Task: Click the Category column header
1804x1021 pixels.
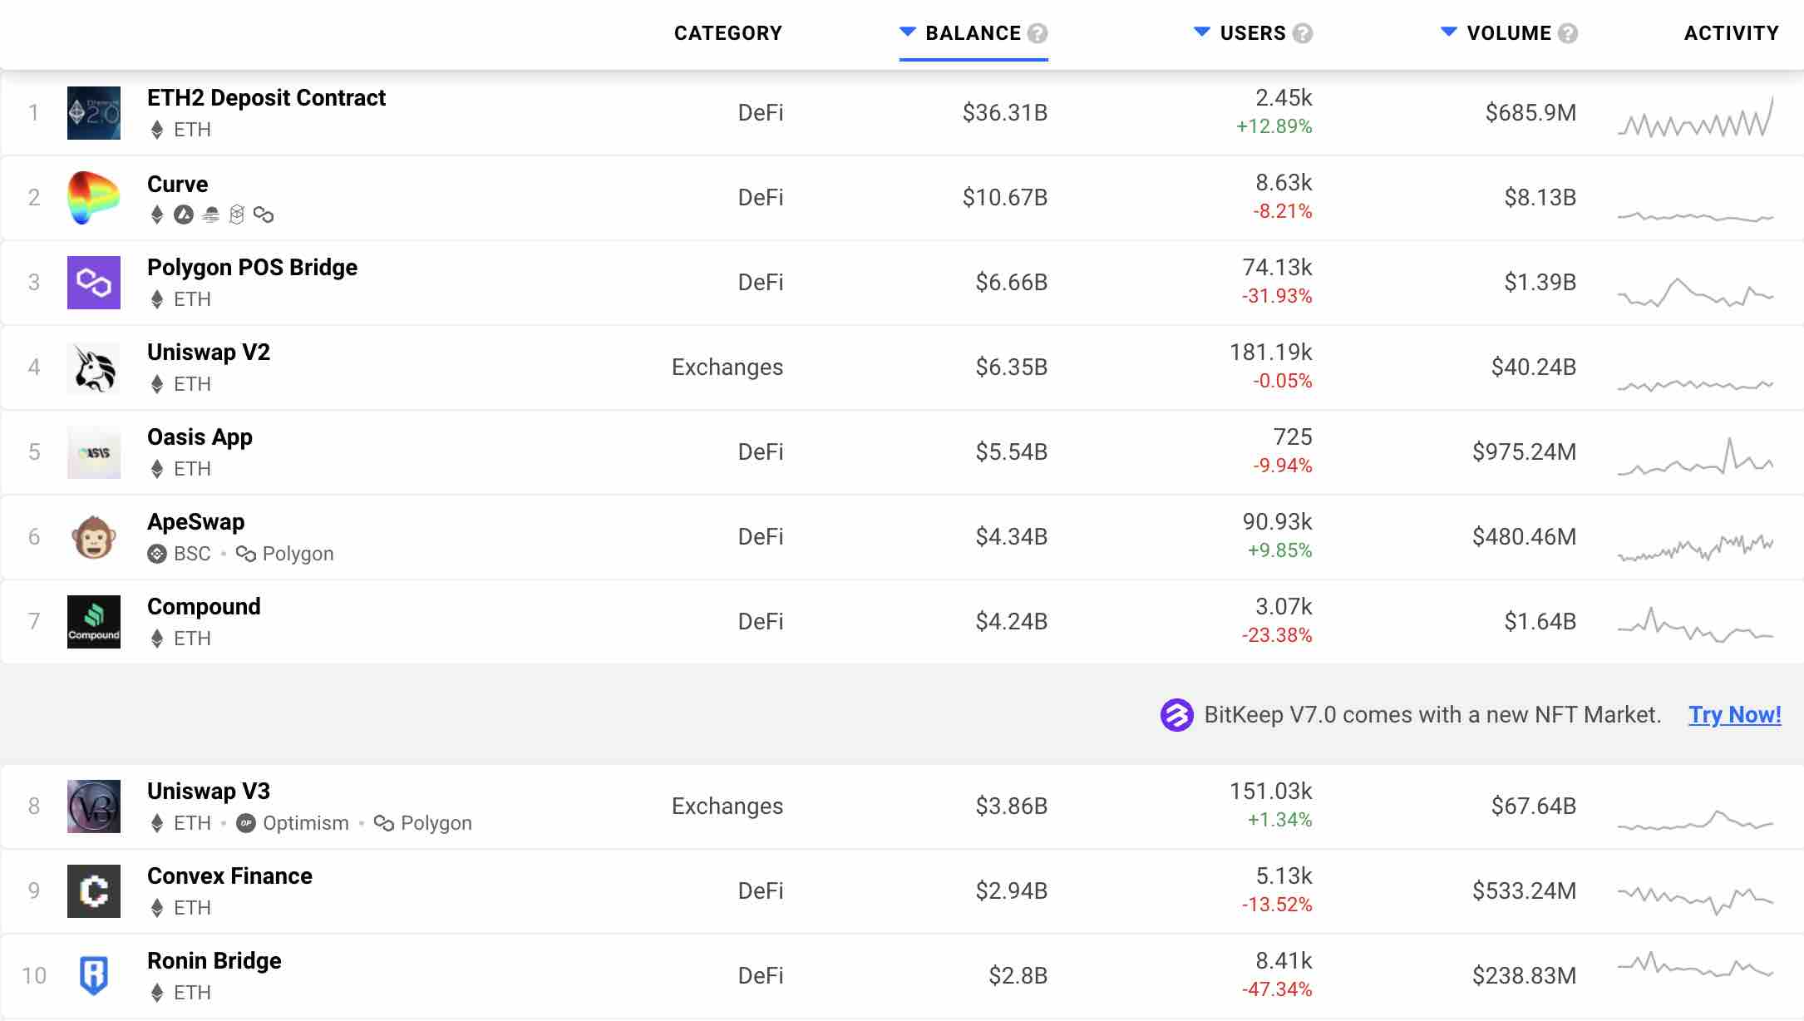Action: 727,33
